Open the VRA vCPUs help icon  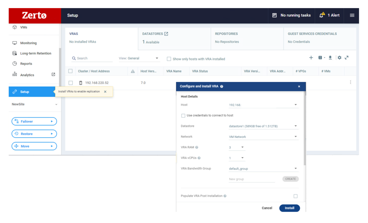199,158
